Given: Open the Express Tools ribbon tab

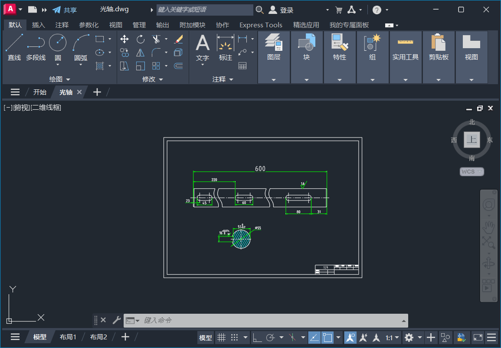Looking at the screenshot, I should (x=261, y=25).
